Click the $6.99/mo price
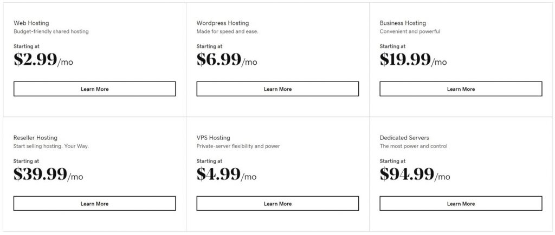Screen dimensions: 555x235 click(227, 59)
